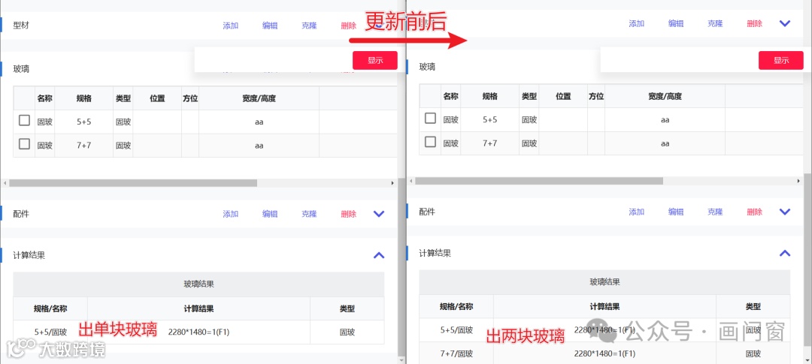Click the 位置 column header in left pane
This screenshot has height=364, width=812.
click(x=157, y=98)
